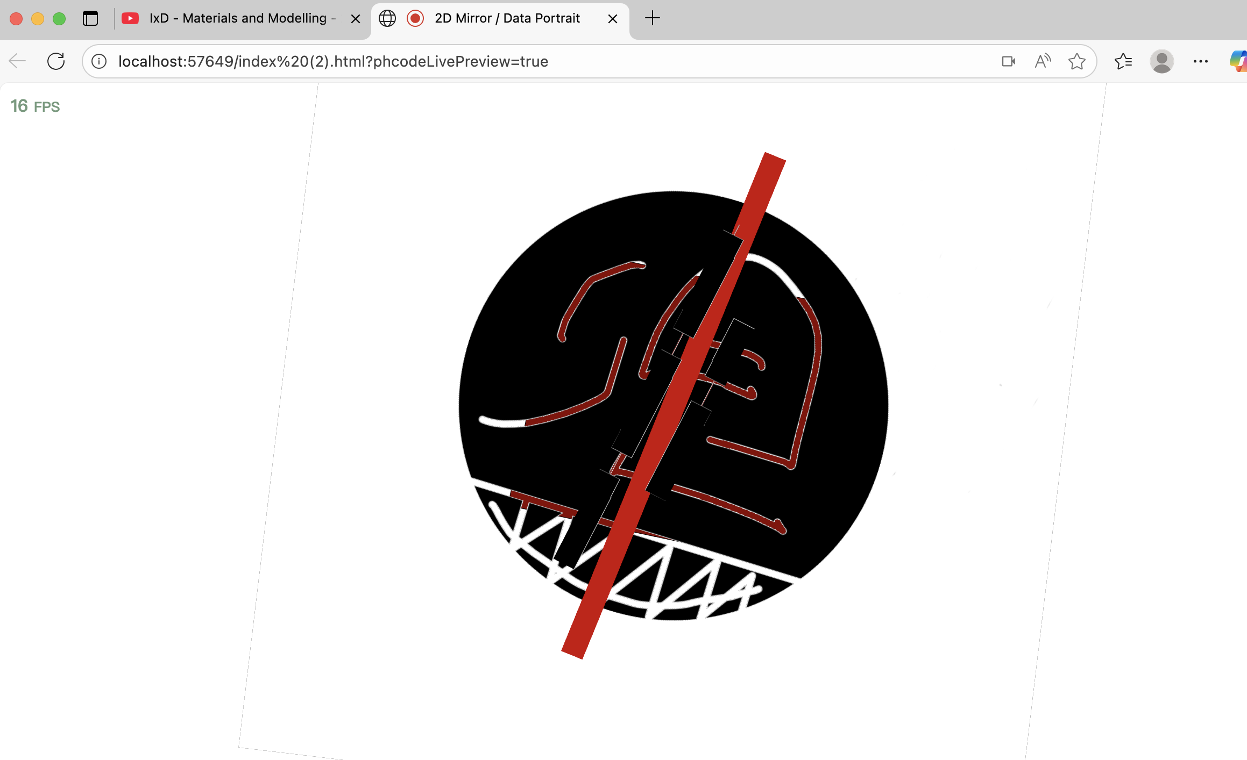Click the red recording indicator on active tab
1247x760 pixels.
[415, 18]
